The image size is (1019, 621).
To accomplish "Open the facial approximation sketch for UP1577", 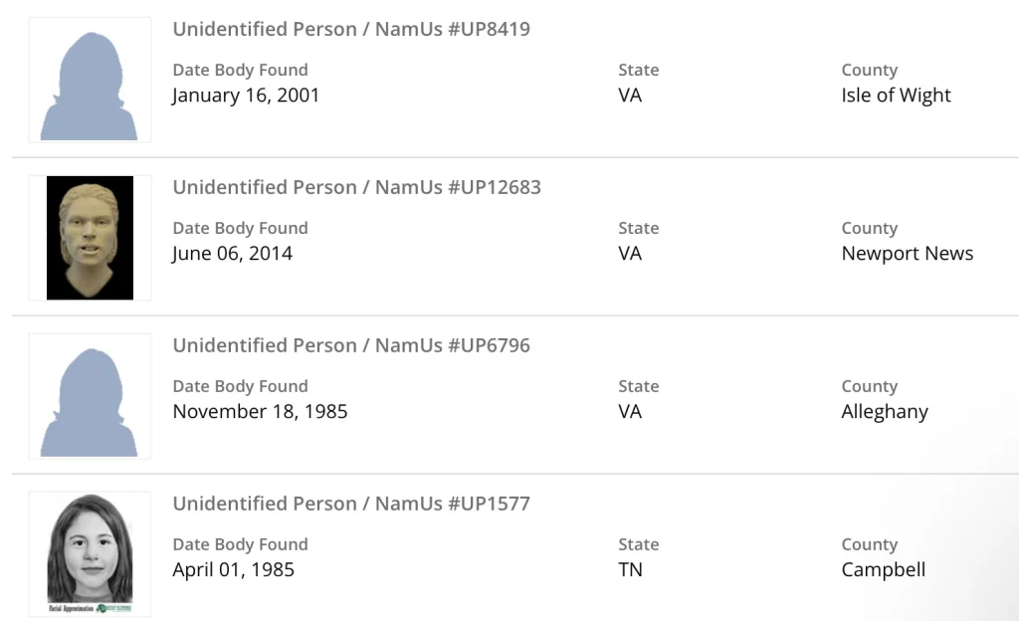I will [x=90, y=552].
